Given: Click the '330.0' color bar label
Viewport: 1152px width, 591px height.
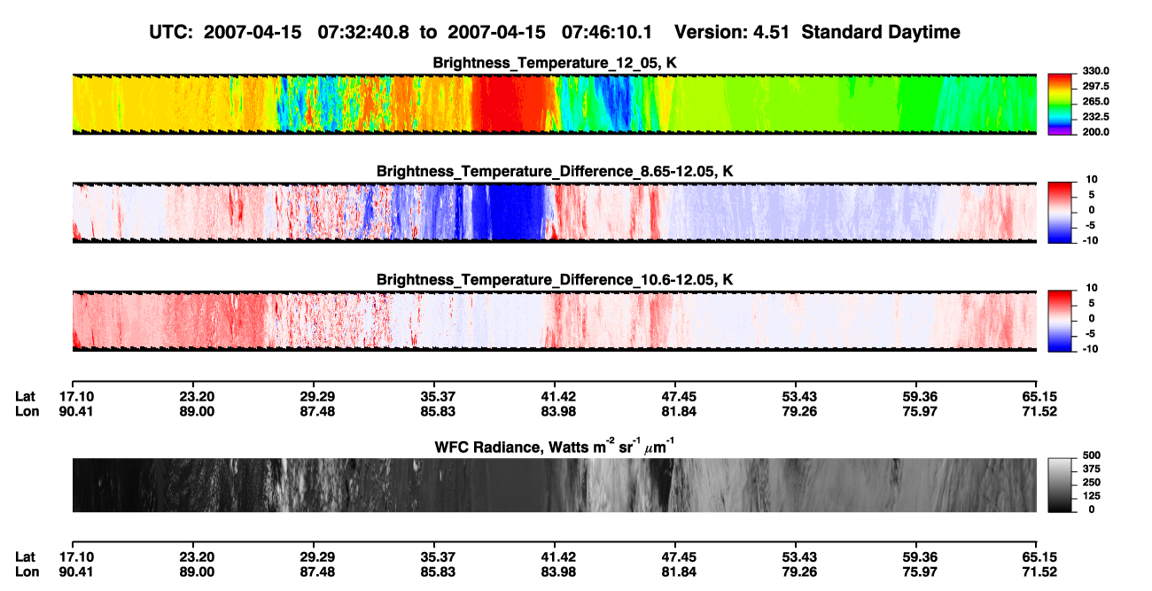Looking at the screenshot, I should (1096, 71).
